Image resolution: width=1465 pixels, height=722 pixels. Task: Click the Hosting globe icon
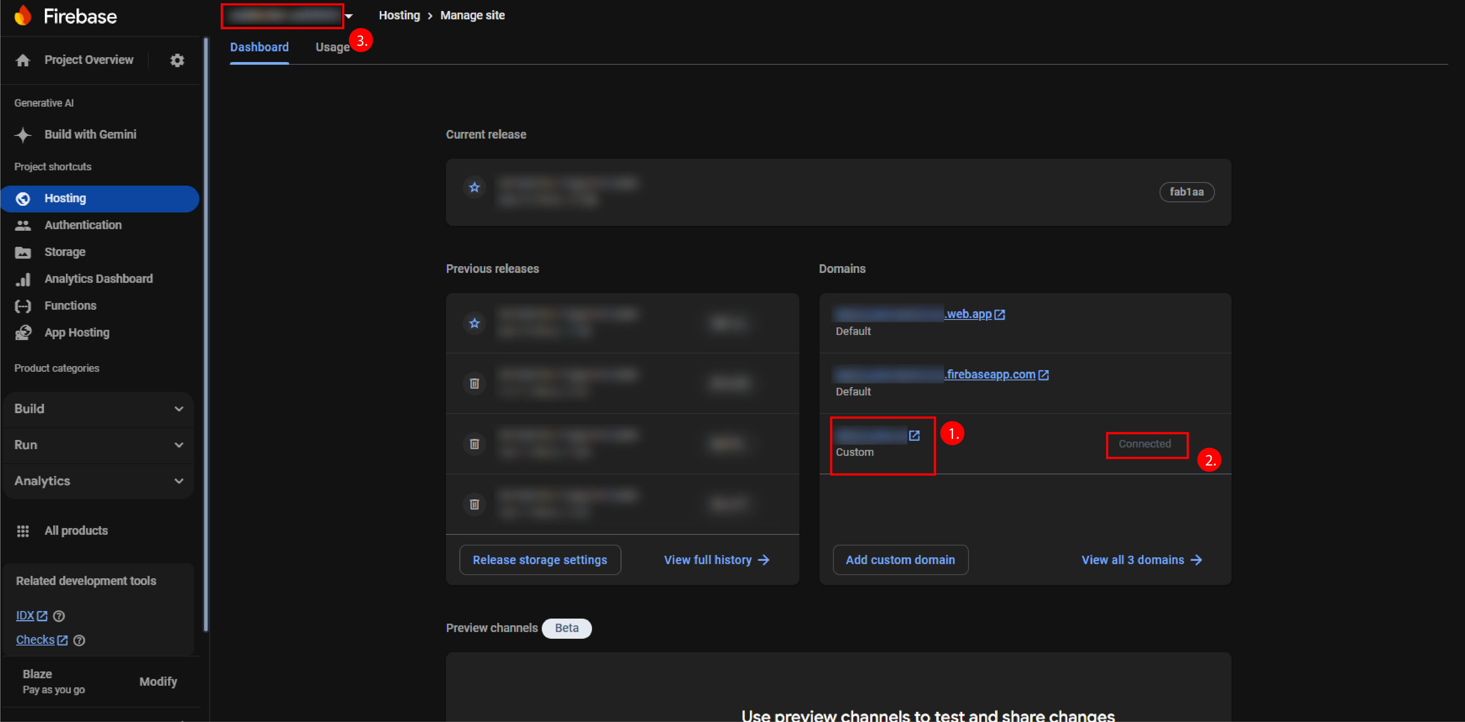pos(23,198)
